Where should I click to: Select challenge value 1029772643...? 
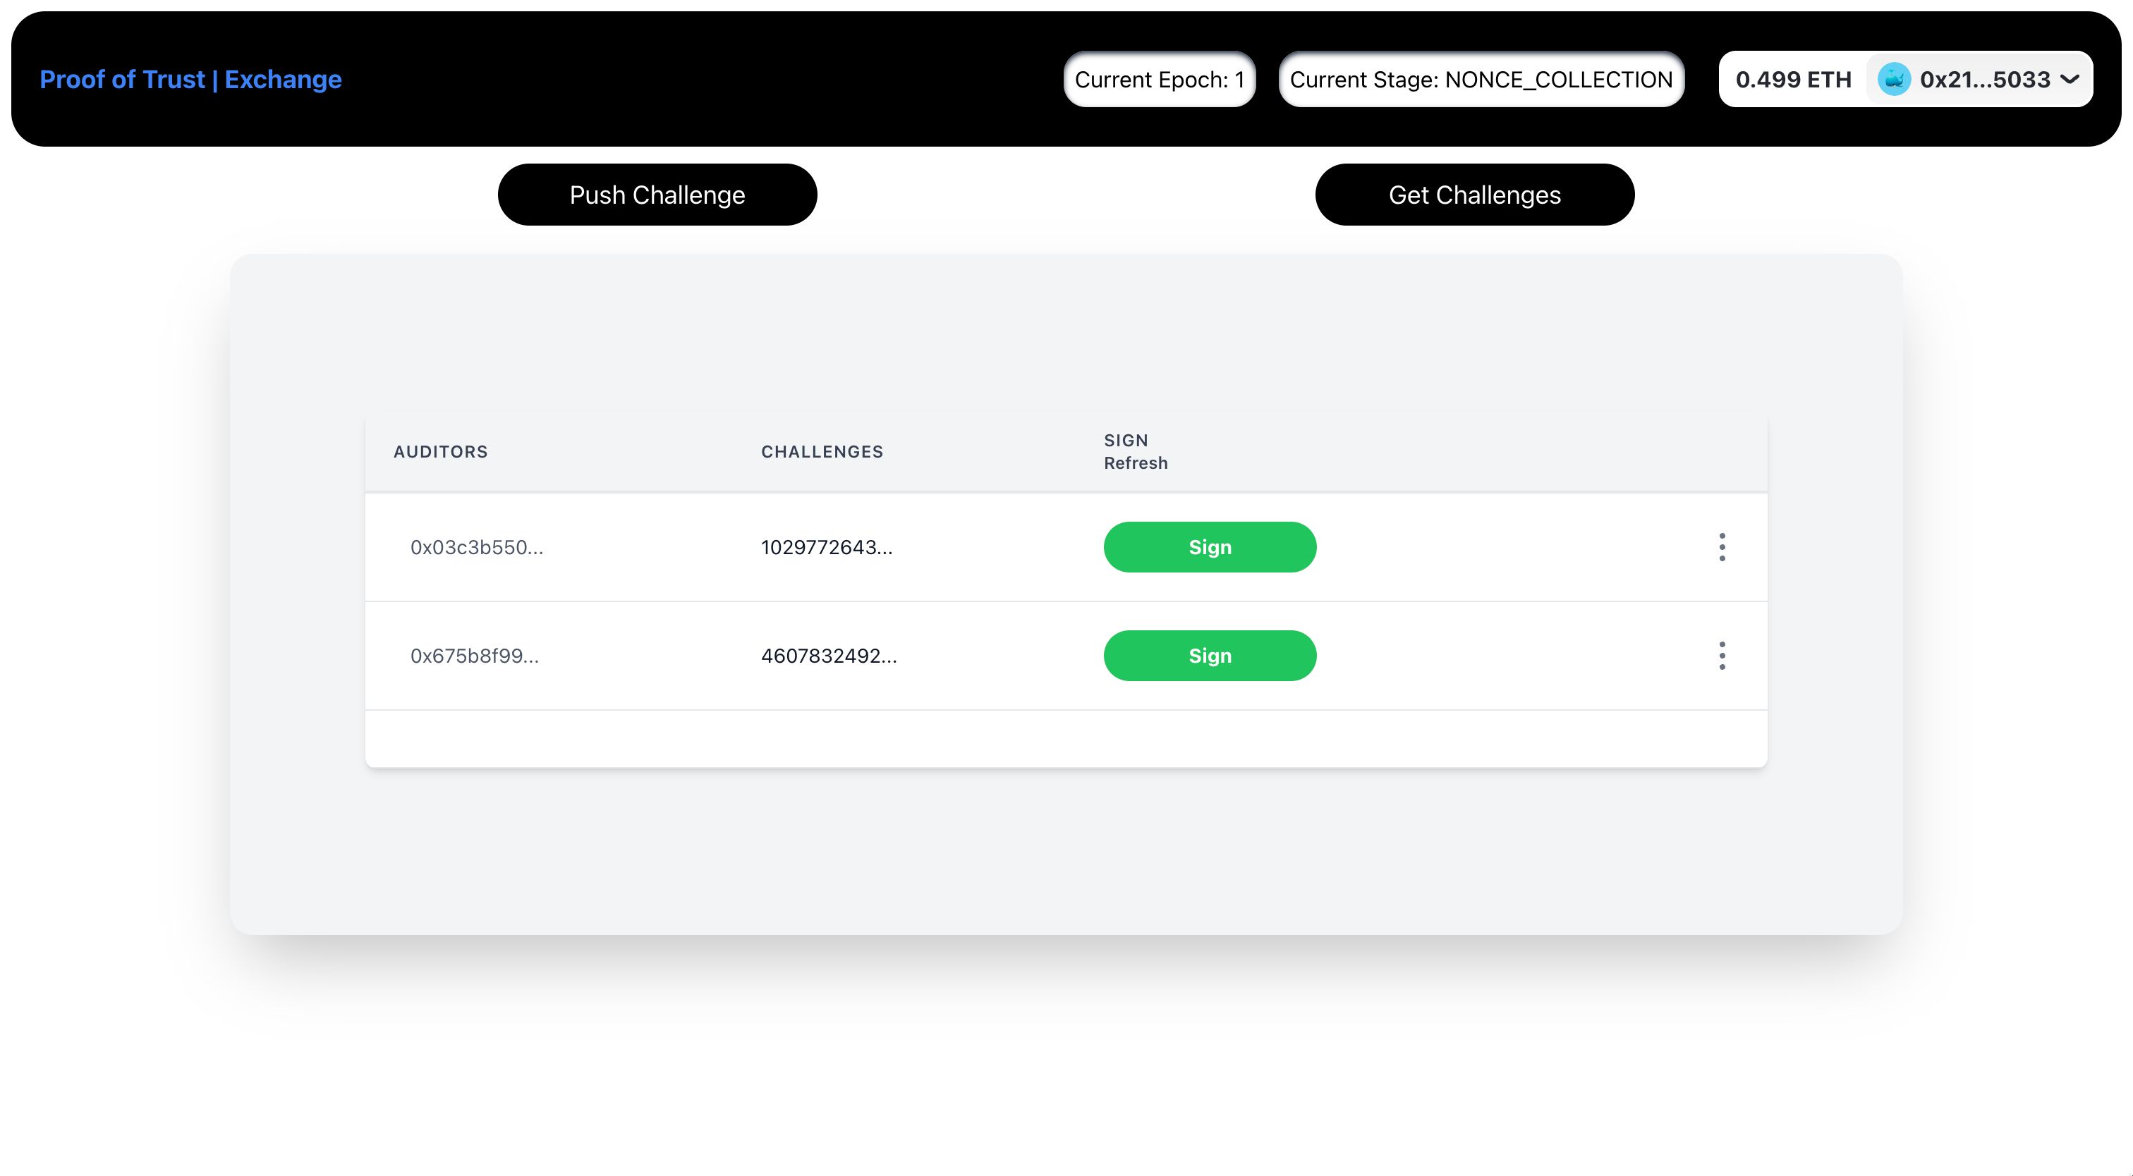pos(827,547)
